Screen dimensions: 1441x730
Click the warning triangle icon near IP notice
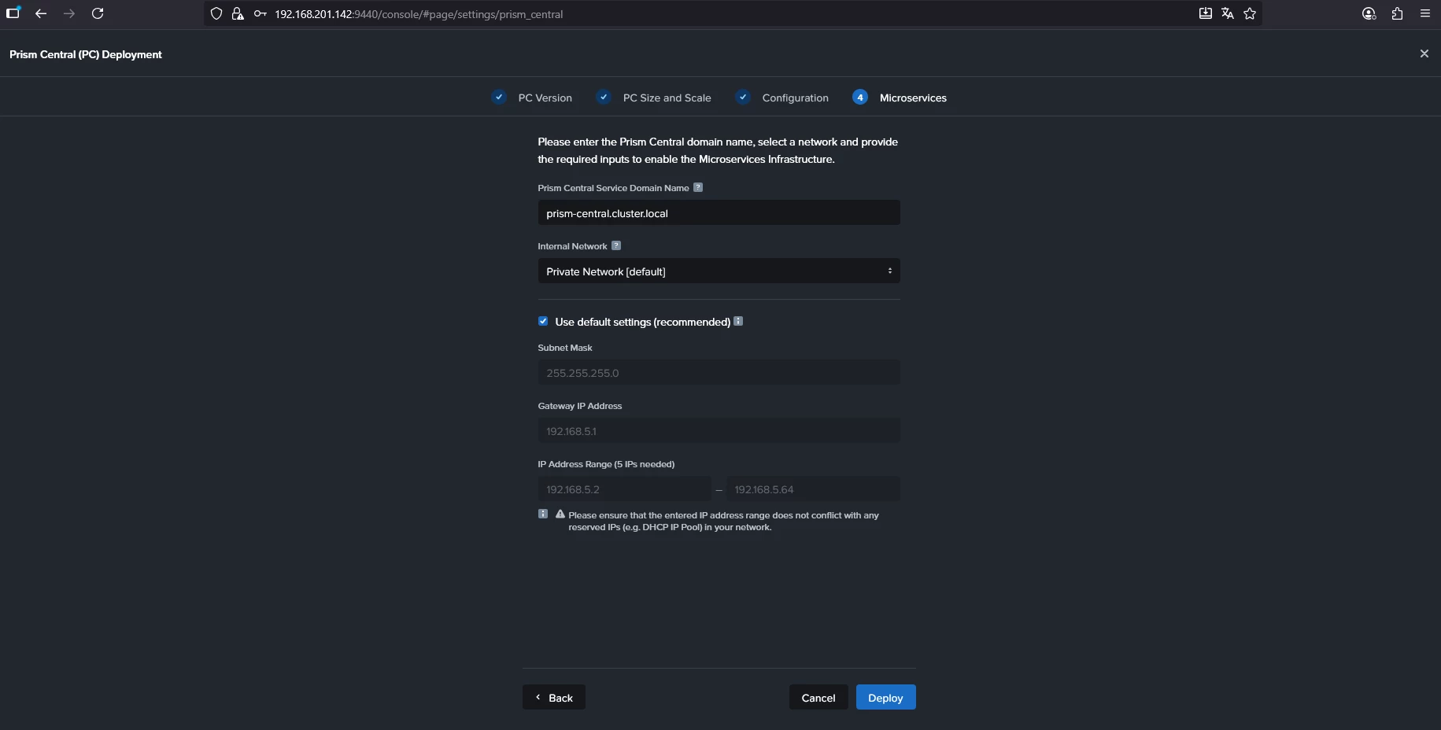[560, 514]
